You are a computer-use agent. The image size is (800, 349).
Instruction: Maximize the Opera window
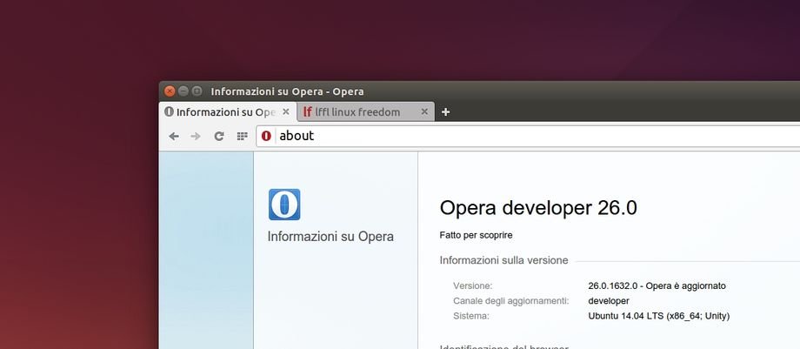[x=197, y=91]
